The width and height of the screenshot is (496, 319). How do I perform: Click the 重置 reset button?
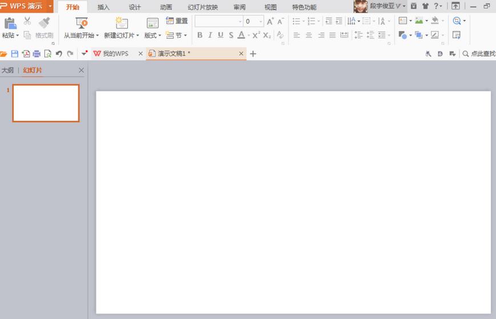pos(177,21)
